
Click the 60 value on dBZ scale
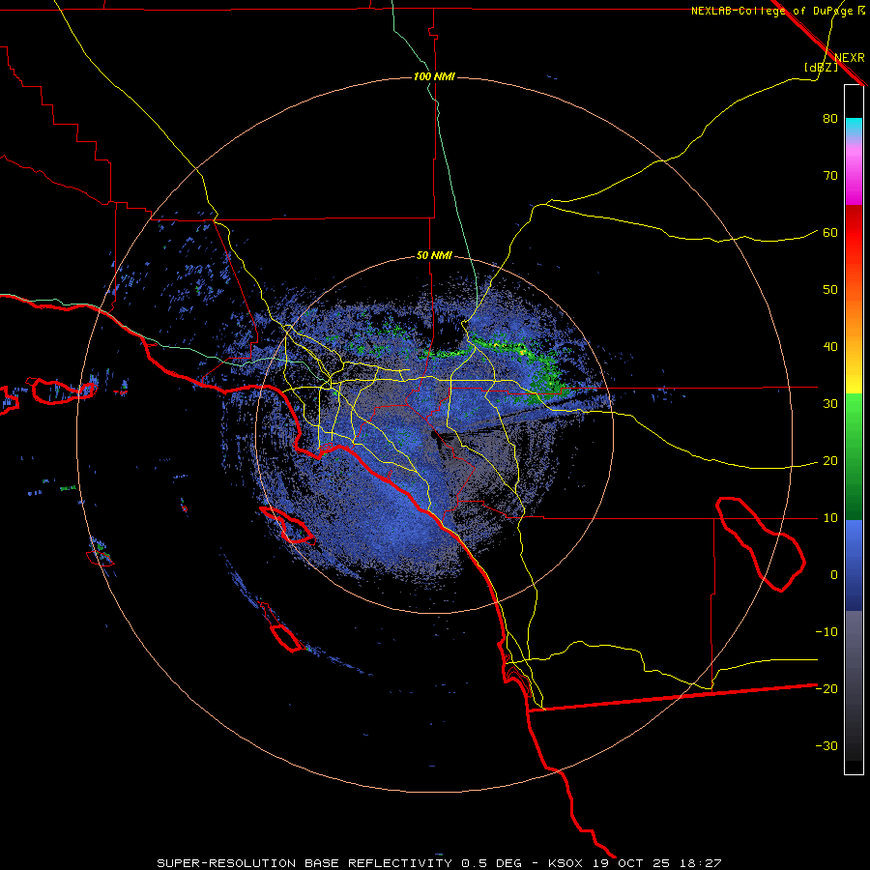pyautogui.click(x=830, y=233)
